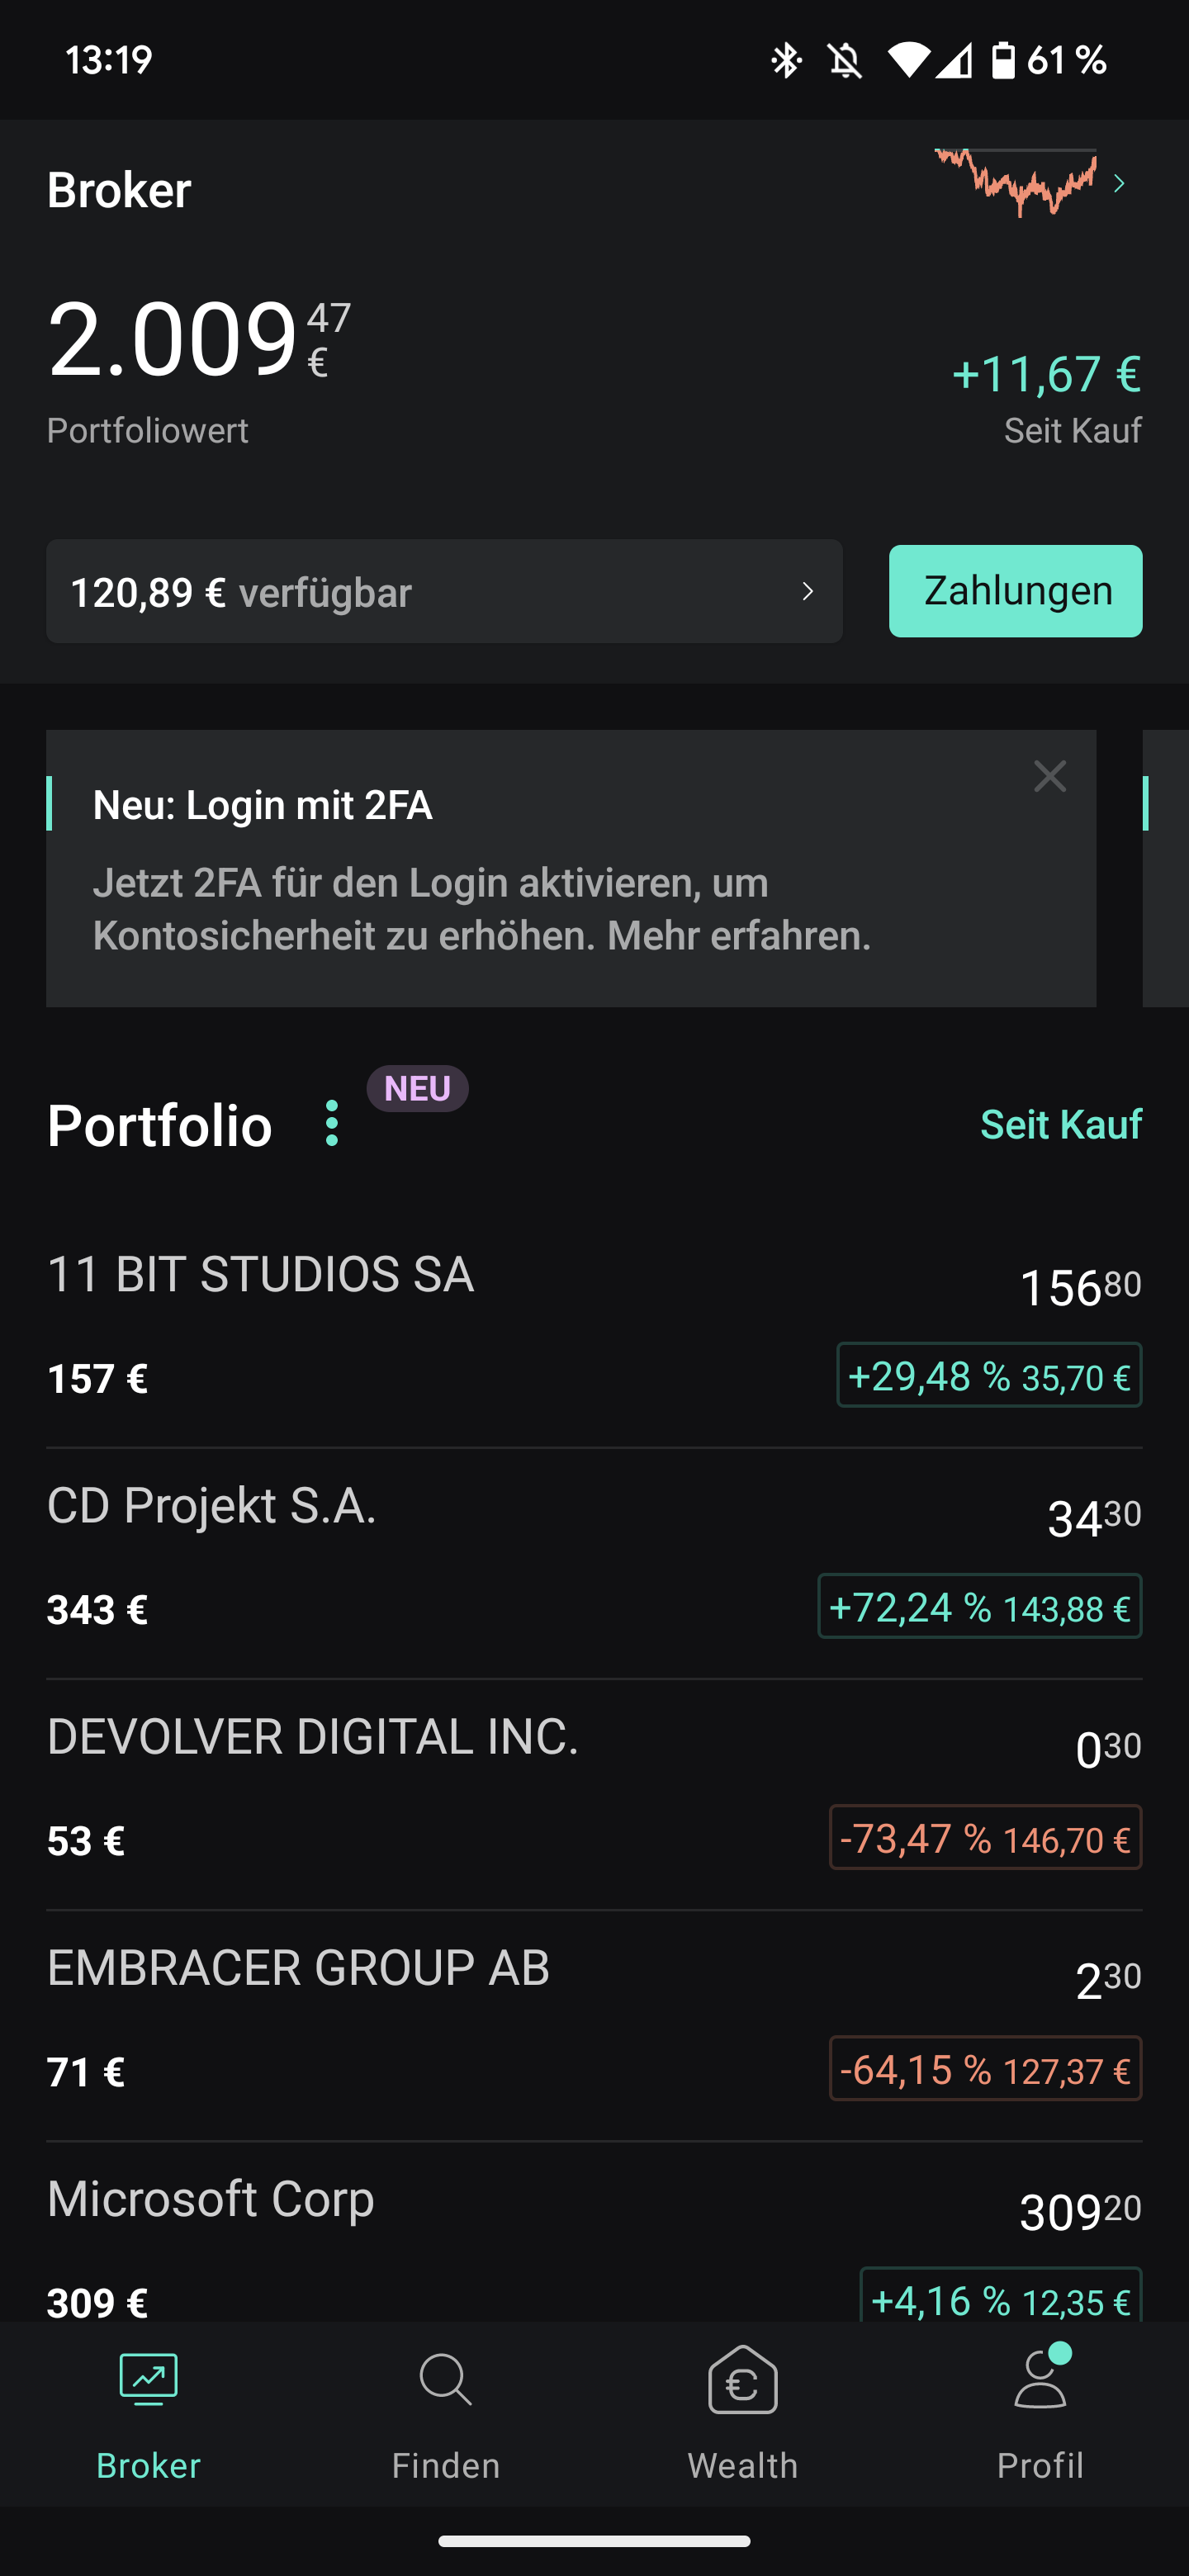This screenshot has width=1189, height=2576.
Task: Open Portfolio three-dot options menu
Action: click(x=332, y=1123)
